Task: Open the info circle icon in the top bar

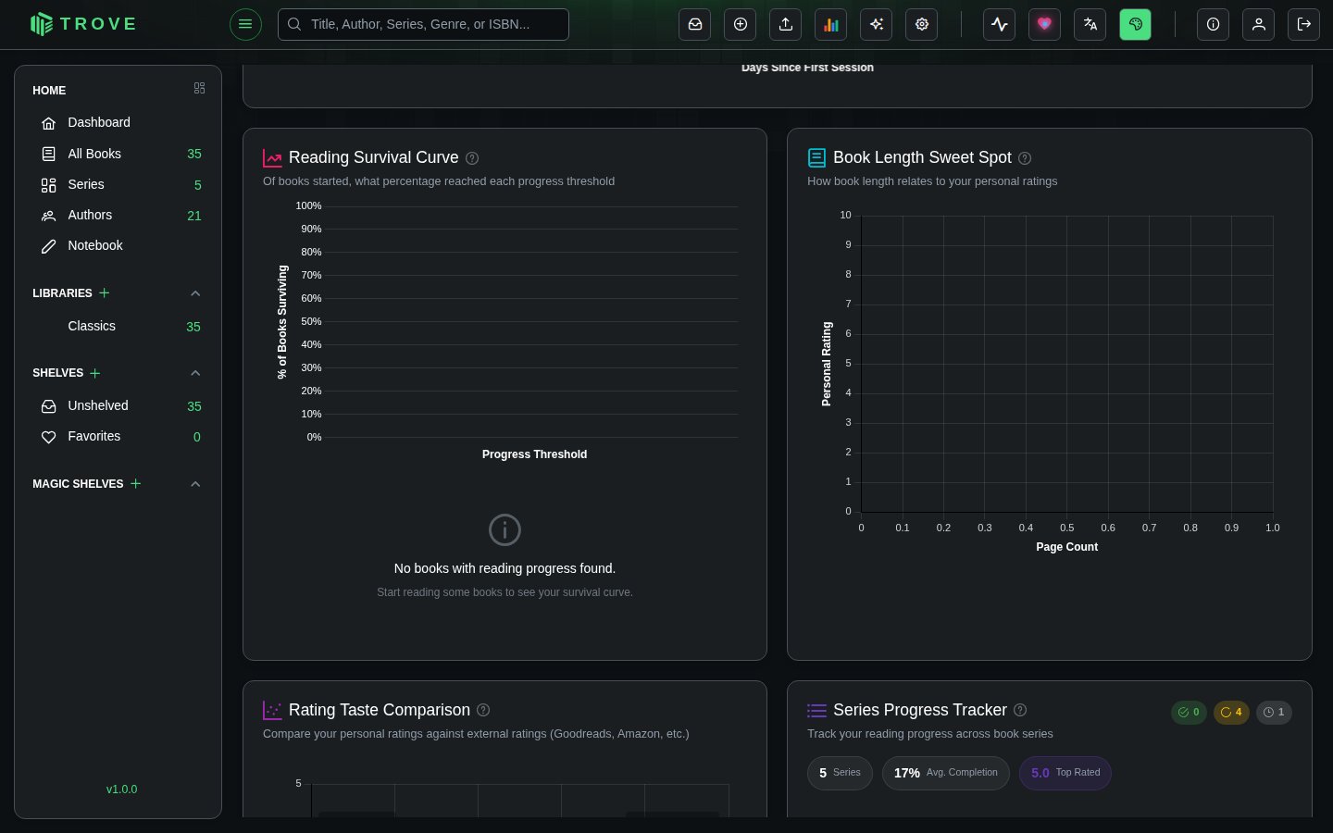Action: [1214, 24]
